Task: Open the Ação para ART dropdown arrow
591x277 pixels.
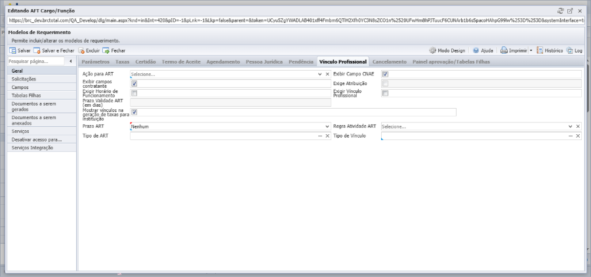Action: point(320,74)
